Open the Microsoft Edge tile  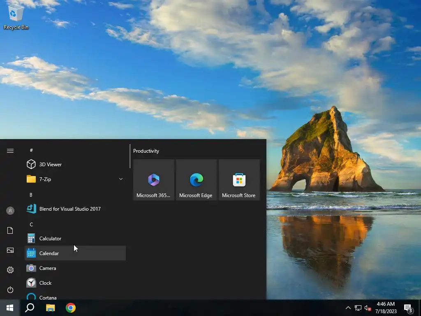(196, 180)
